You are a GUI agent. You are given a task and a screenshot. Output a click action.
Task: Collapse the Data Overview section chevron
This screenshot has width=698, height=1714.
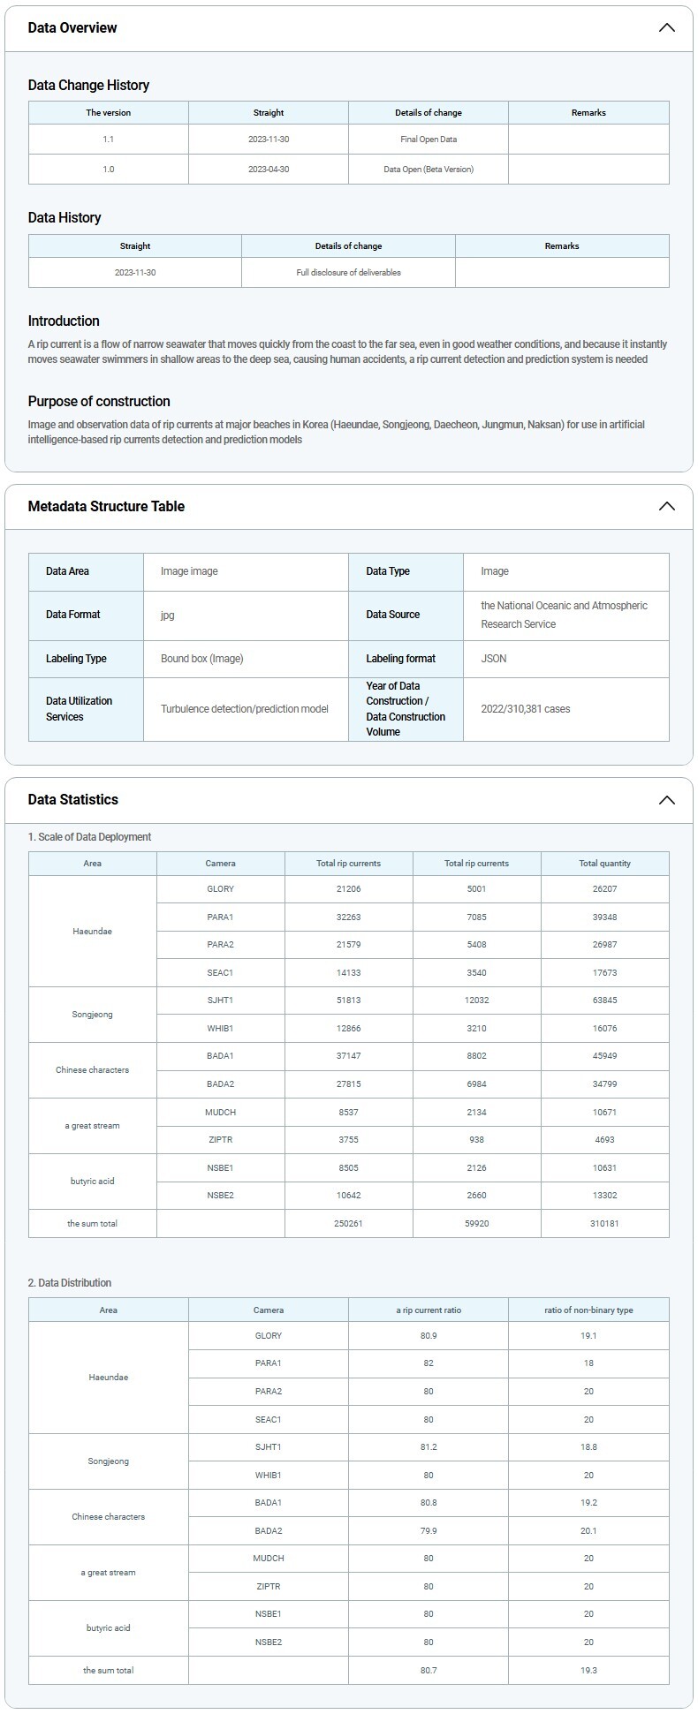click(x=666, y=27)
